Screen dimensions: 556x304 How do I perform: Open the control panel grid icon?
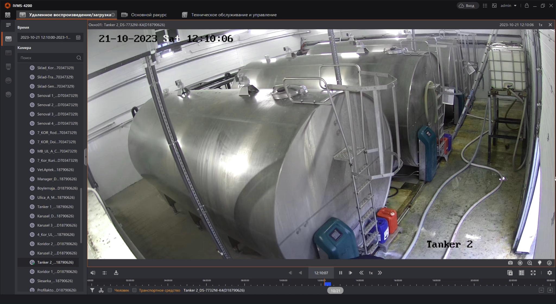8,15
